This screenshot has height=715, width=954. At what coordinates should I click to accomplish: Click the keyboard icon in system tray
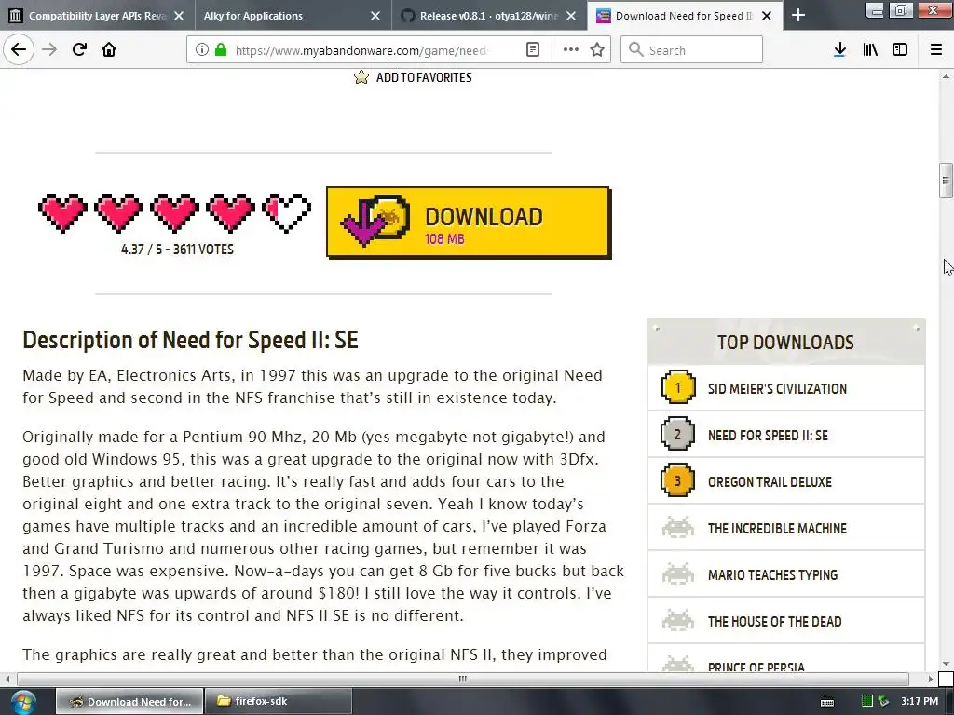[x=827, y=702]
